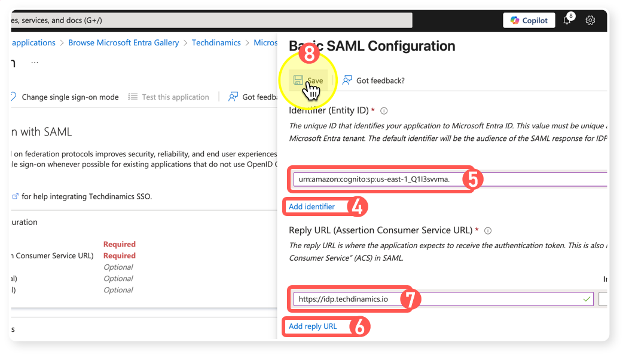
Task: Click the 'Consumer Service URL)' row label
Action: 54,255
